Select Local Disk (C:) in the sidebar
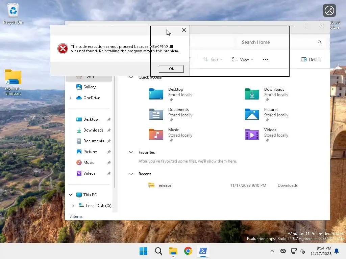This screenshot has width=346, height=259. coord(98,206)
